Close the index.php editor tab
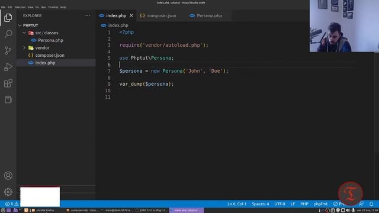Image resolution: width=379 pixels, height=213 pixels. point(131,16)
